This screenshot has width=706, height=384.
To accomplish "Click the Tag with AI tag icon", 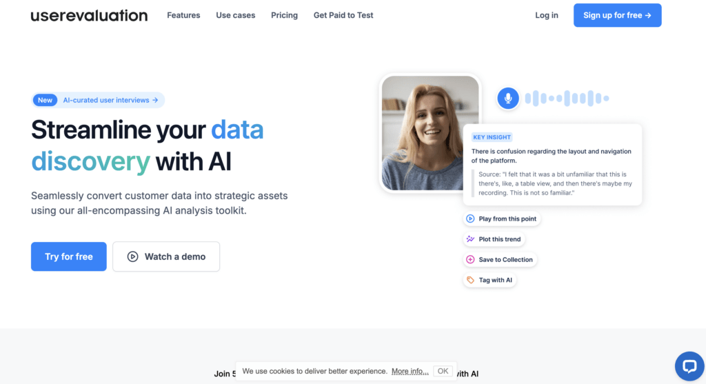I will pyautogui.click(x=470, y=280).
